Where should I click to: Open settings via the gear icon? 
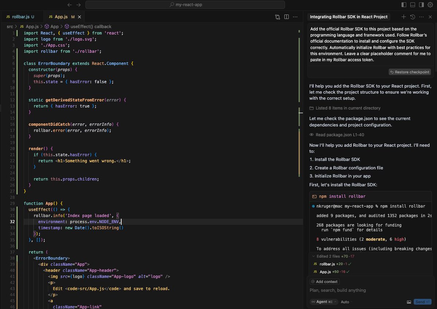430,5
